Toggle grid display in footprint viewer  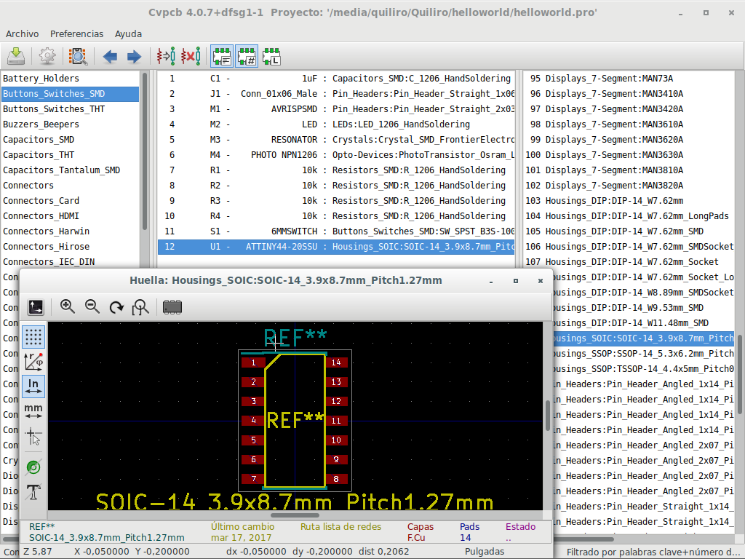(x=33, y=336)
